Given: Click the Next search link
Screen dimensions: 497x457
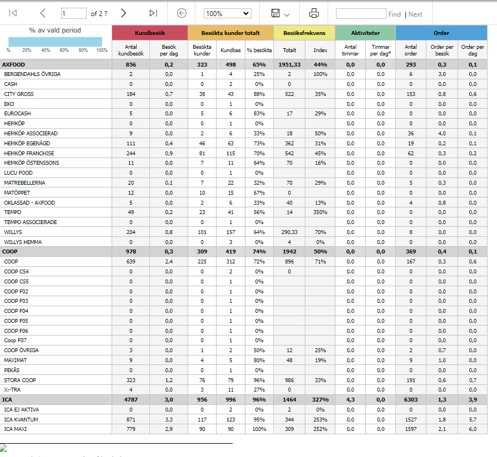Looking at the screenshot, I should pos(415,14).
